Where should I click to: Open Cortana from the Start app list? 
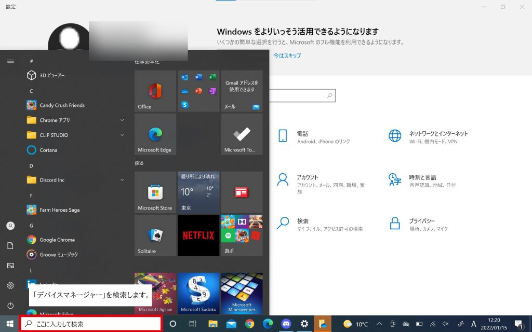(x=76, y=150)
